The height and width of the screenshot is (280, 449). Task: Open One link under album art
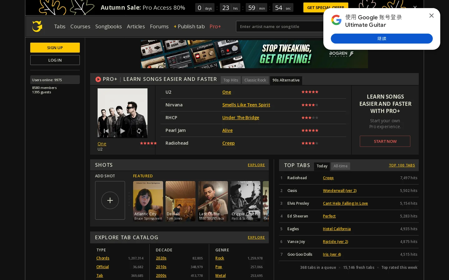(x=102, y=144)
